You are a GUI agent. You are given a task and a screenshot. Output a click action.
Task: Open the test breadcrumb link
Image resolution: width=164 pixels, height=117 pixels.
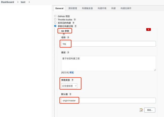coord(23,2)
